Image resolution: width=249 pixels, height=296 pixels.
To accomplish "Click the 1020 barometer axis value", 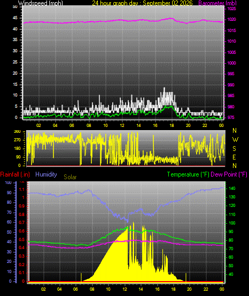I will 231,19.
